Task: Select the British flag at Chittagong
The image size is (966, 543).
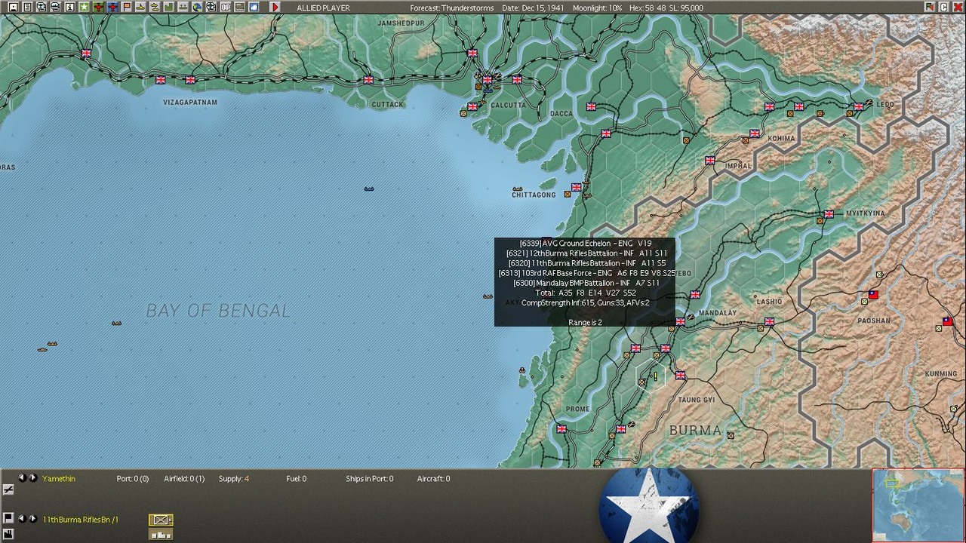Action: (x=577, y=187)
